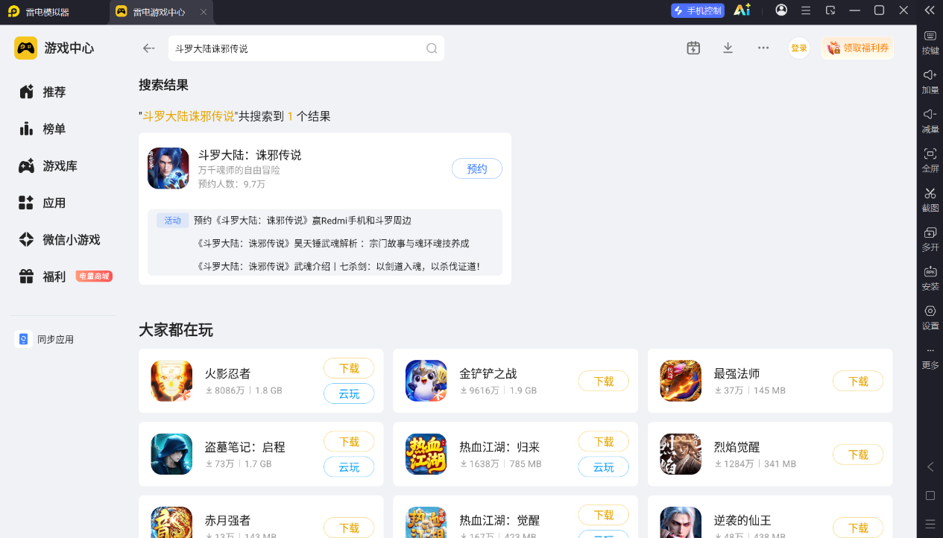The image size is (943, 538).
Task: Open the calendar check-in icon
Action: 693,48
